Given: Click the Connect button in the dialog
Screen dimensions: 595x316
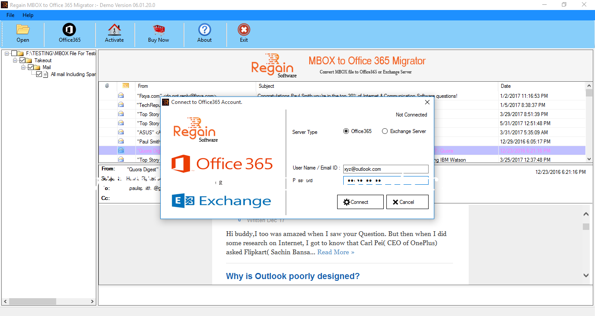Looking at the screenshot, I should (x=360, y=202).
